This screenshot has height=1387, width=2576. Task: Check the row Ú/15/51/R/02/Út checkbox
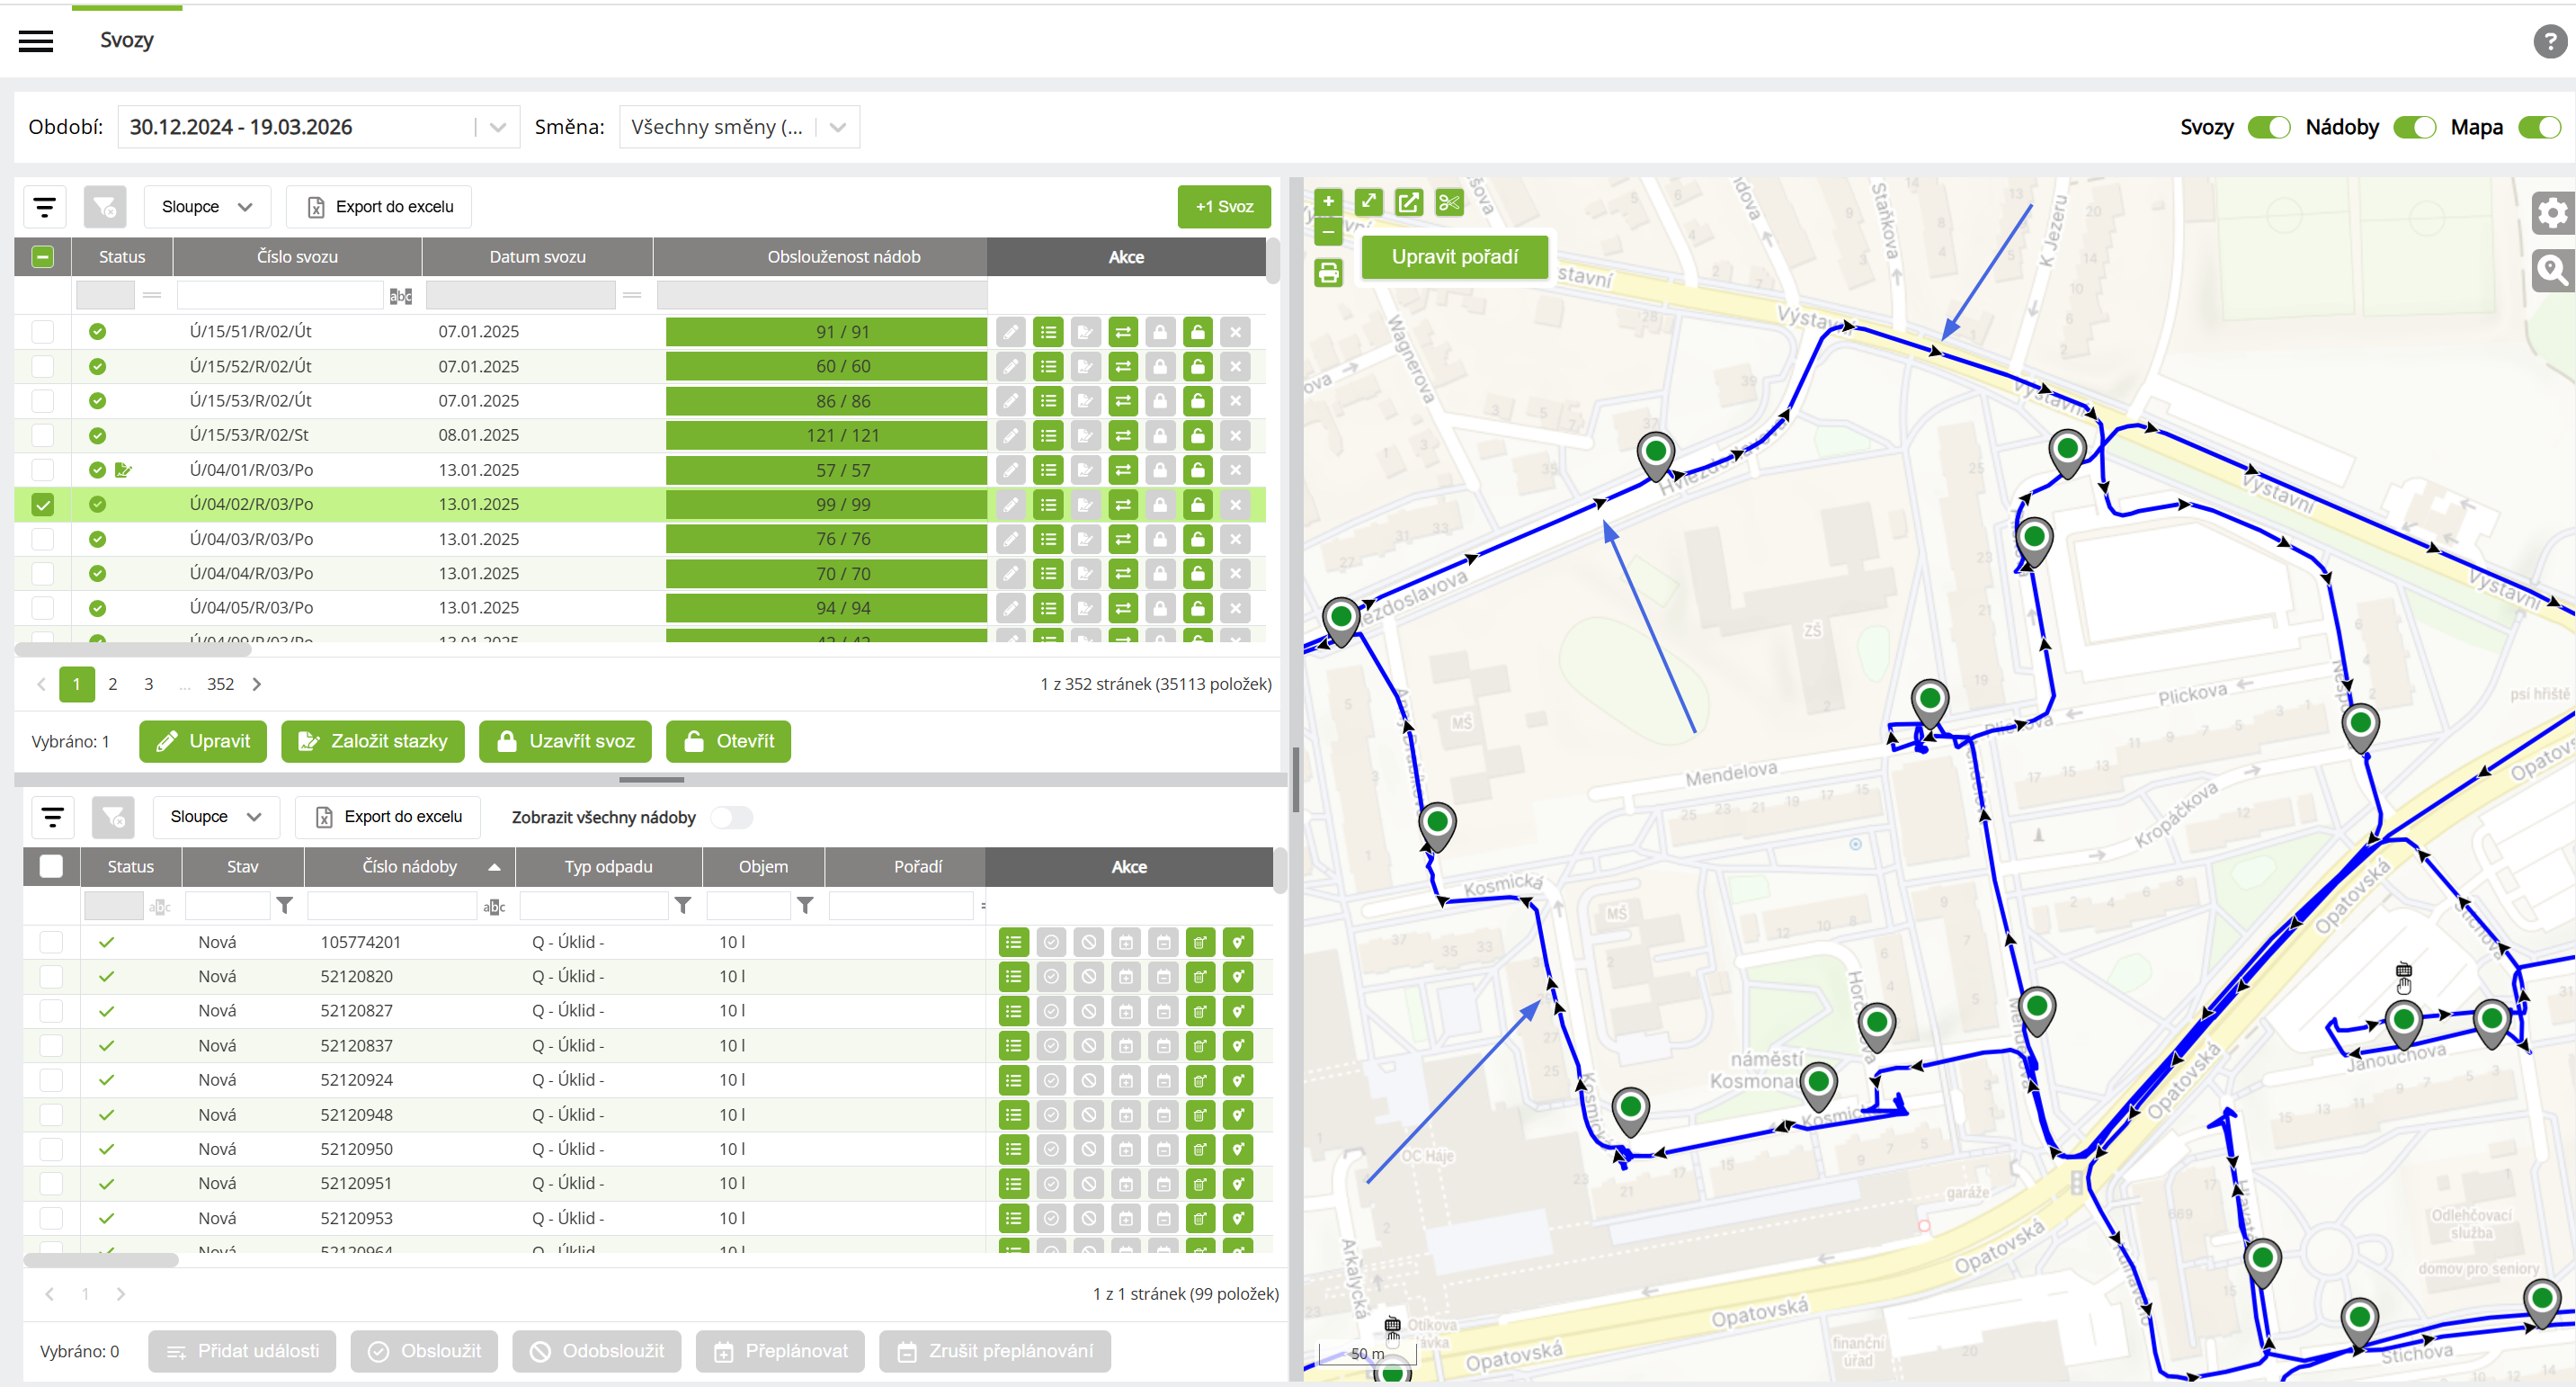tap(42, 331)
